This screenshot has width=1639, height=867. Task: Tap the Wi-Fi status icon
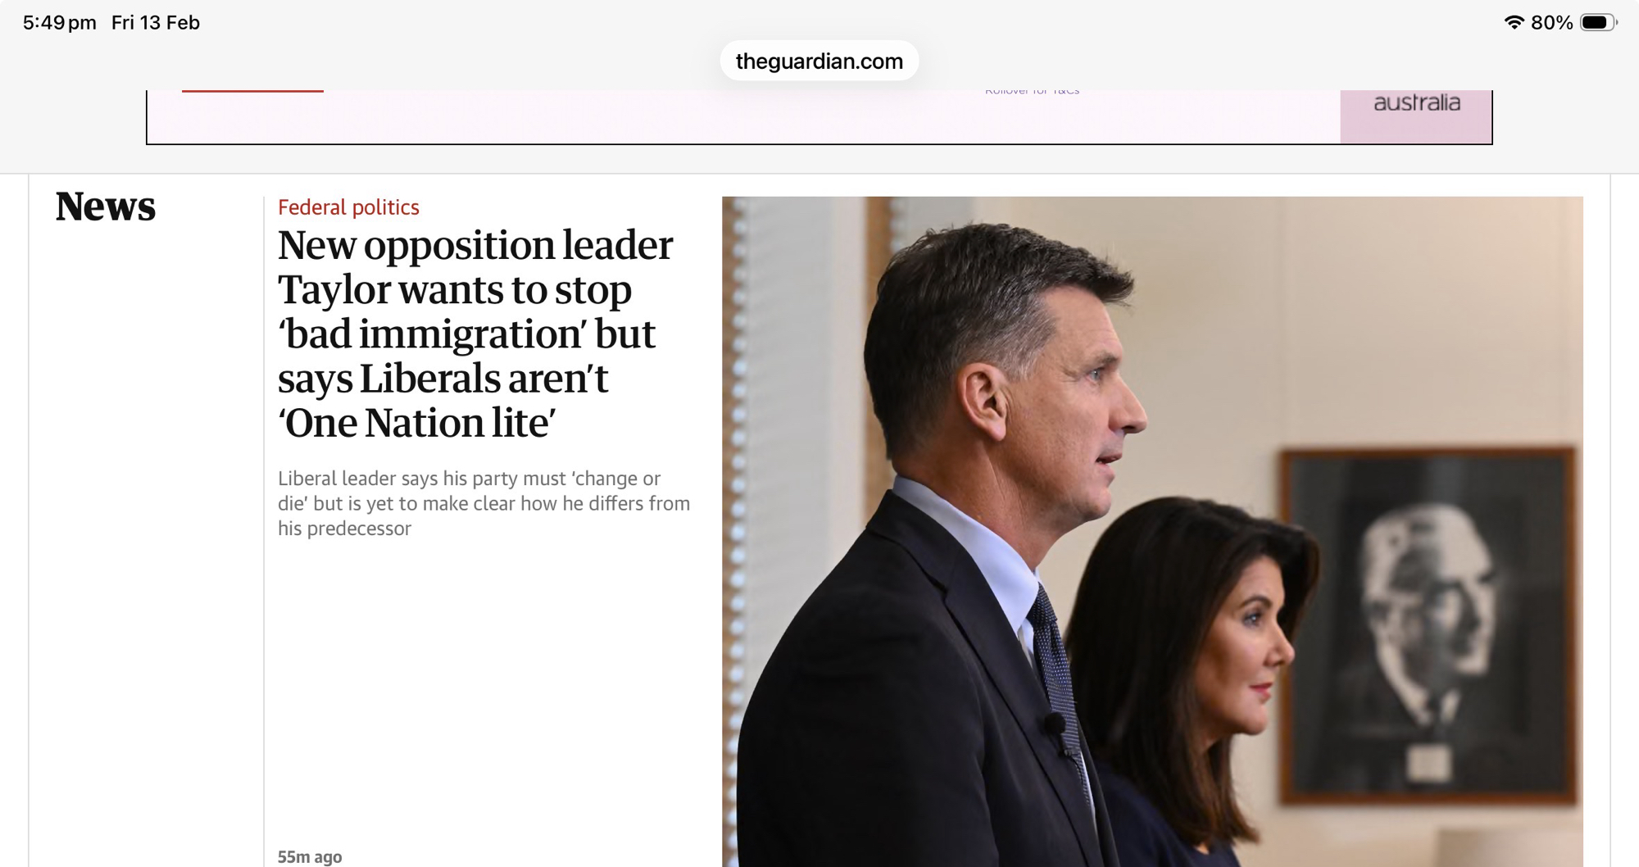[x=1514, y=23]
